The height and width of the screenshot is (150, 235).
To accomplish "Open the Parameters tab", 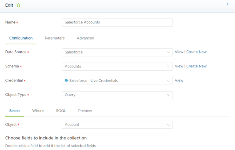I will click(x=55, y=38).
